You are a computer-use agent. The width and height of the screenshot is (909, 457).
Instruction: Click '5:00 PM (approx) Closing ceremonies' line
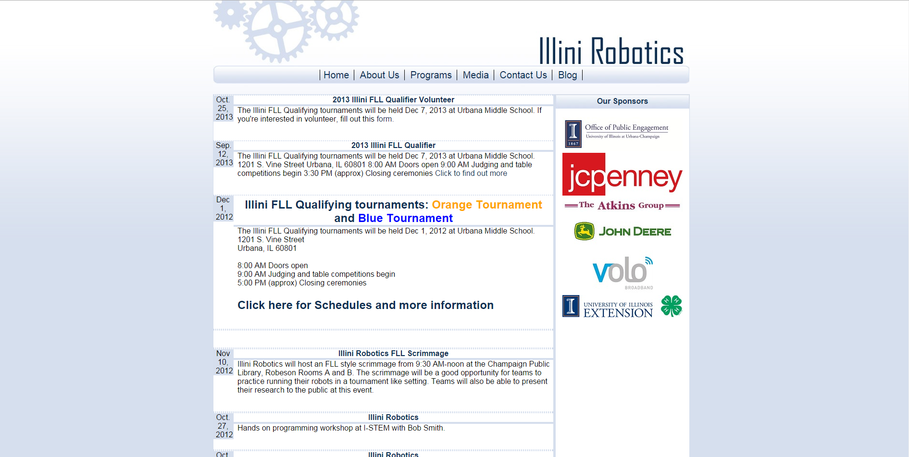302,283
